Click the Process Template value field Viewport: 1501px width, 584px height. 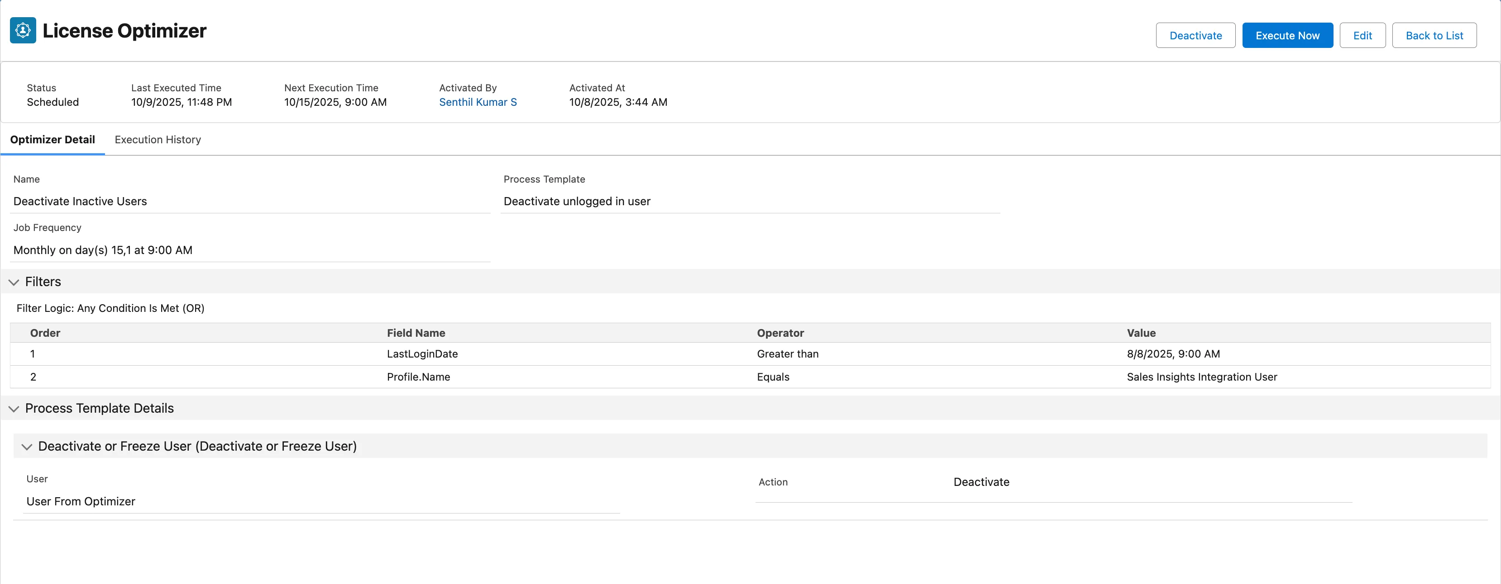tap(576, 201)
